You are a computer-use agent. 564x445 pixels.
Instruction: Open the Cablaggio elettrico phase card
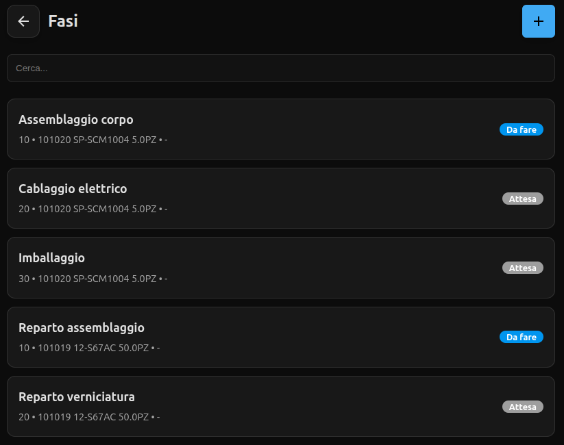[280, 199]
